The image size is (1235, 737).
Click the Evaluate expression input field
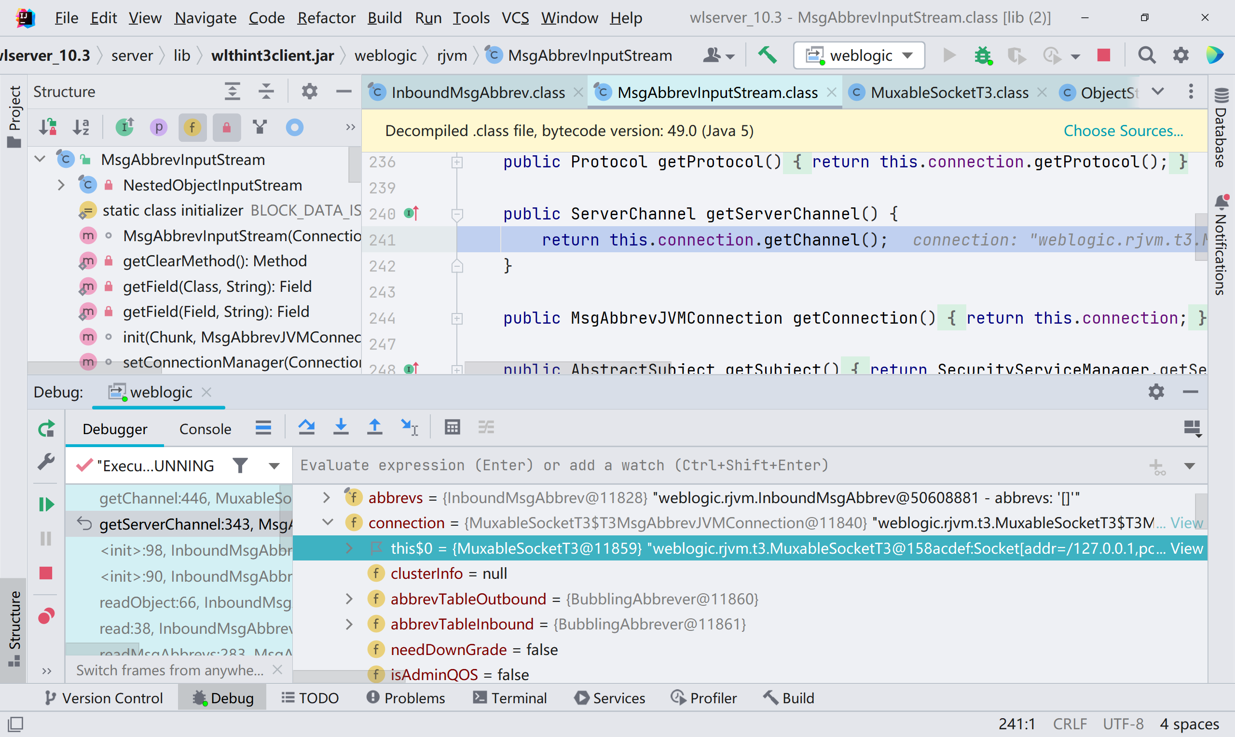point(715,465)
